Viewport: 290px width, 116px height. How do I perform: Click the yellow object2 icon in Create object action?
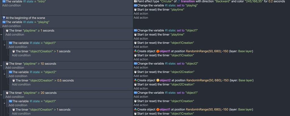(158, 80)
